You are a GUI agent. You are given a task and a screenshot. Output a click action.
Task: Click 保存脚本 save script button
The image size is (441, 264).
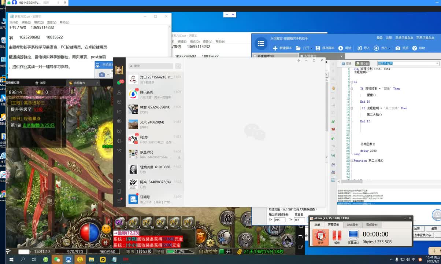click(325, 48)
